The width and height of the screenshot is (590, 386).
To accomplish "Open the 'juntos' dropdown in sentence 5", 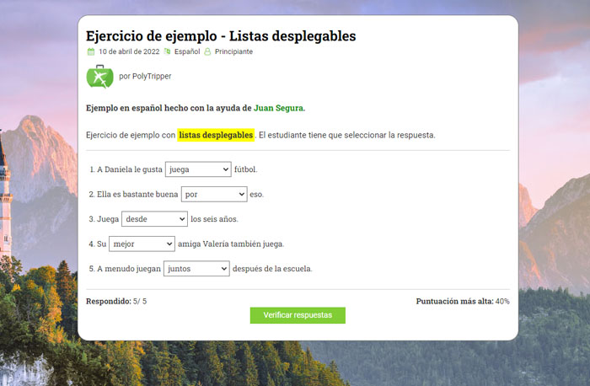I will [196, 269].
